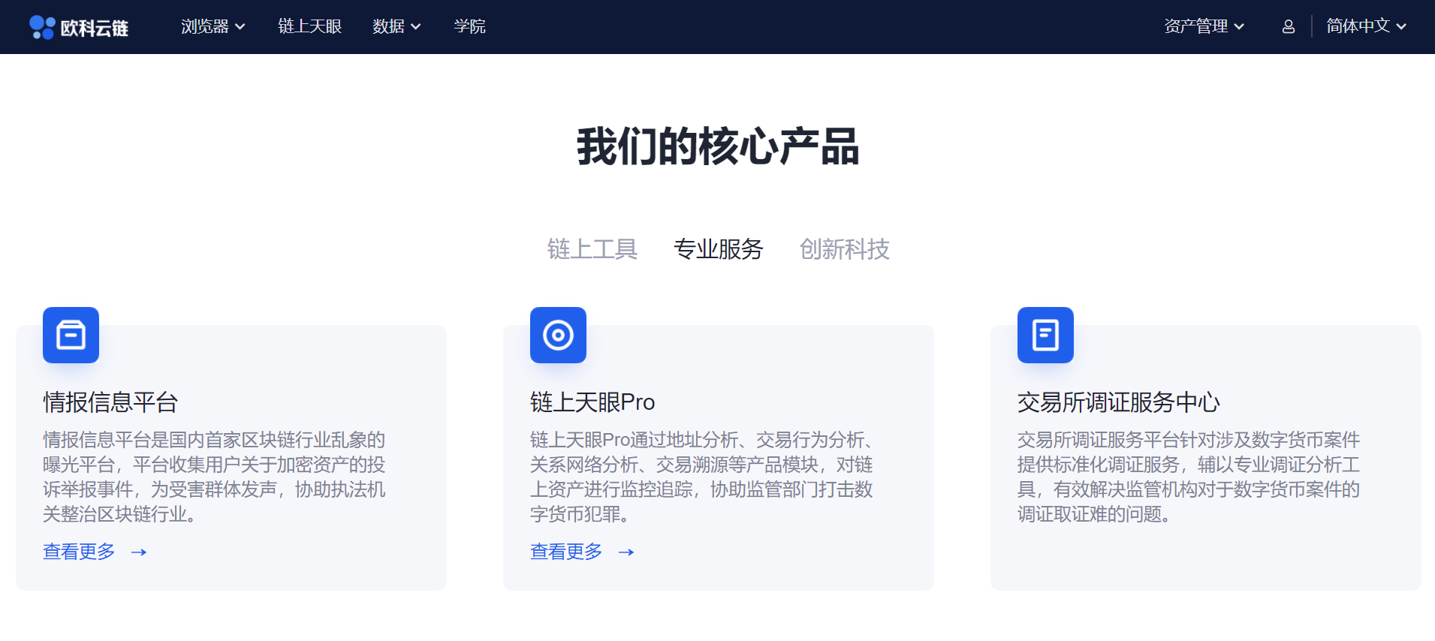Click description text starting 链上天眼Pro通过地址分析
1435x641 pixels.
point(702,477)
